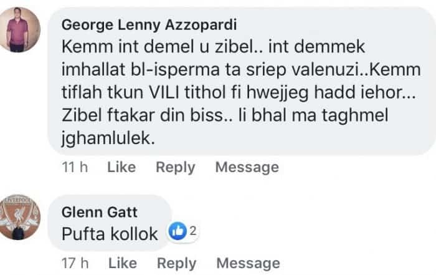Like Glenn Gatt's comment
The image size is (436, 275).
123,263
